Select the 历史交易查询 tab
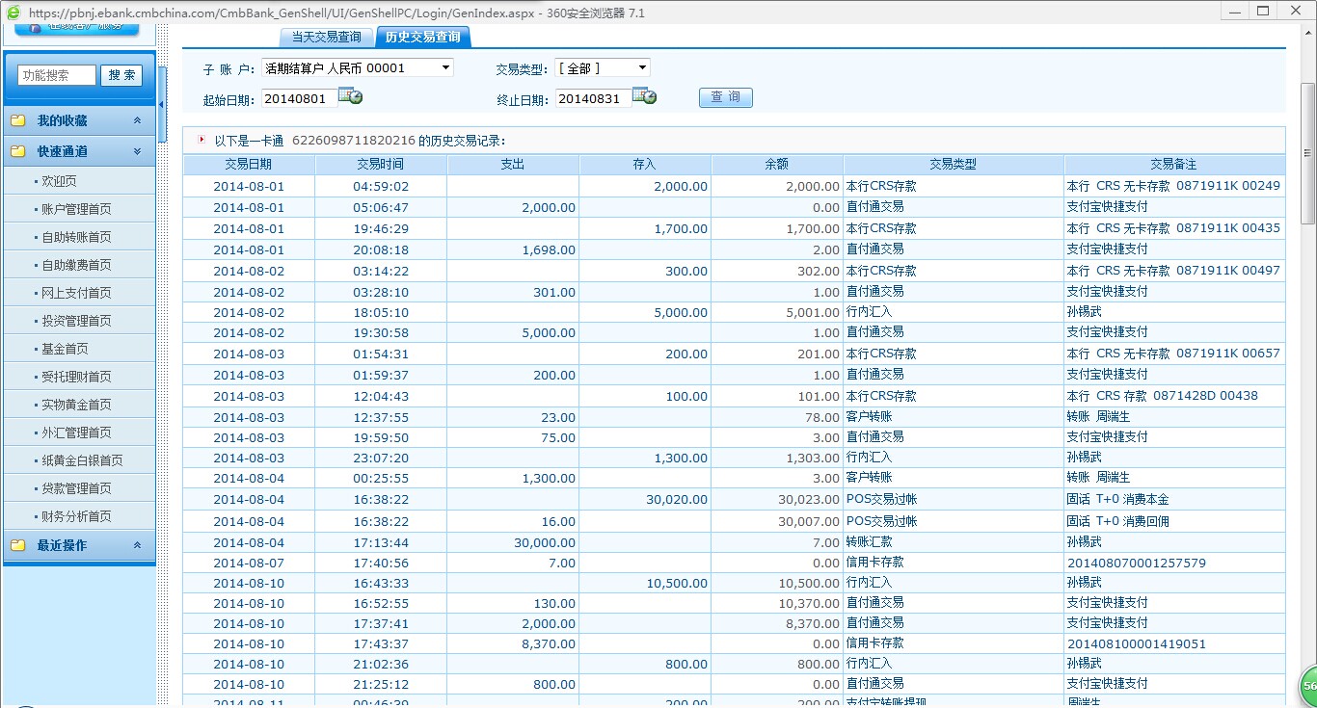The width and height of the screenshot is (1317, 708). (x=421, y=38)
